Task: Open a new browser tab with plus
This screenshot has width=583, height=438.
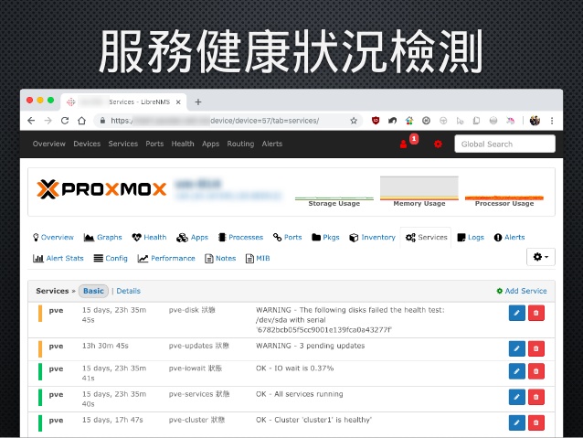Action: point(198,102)
